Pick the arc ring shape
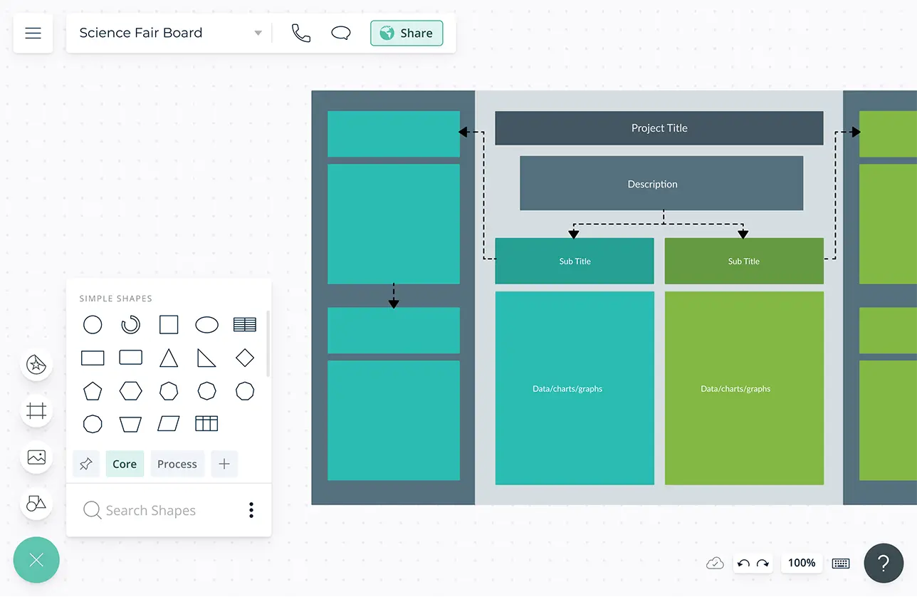Image resolution: width=917 pixels, height=597 pixels. [x=130, y=325]
